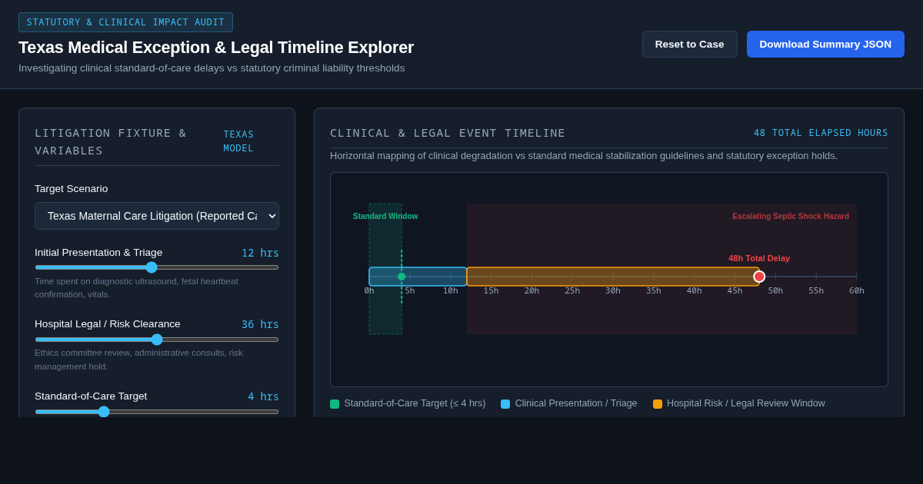Viewport: 923px width, 484px height.
Task: Click the orange Hospital Risk review bar
Action: pos(613,277)
